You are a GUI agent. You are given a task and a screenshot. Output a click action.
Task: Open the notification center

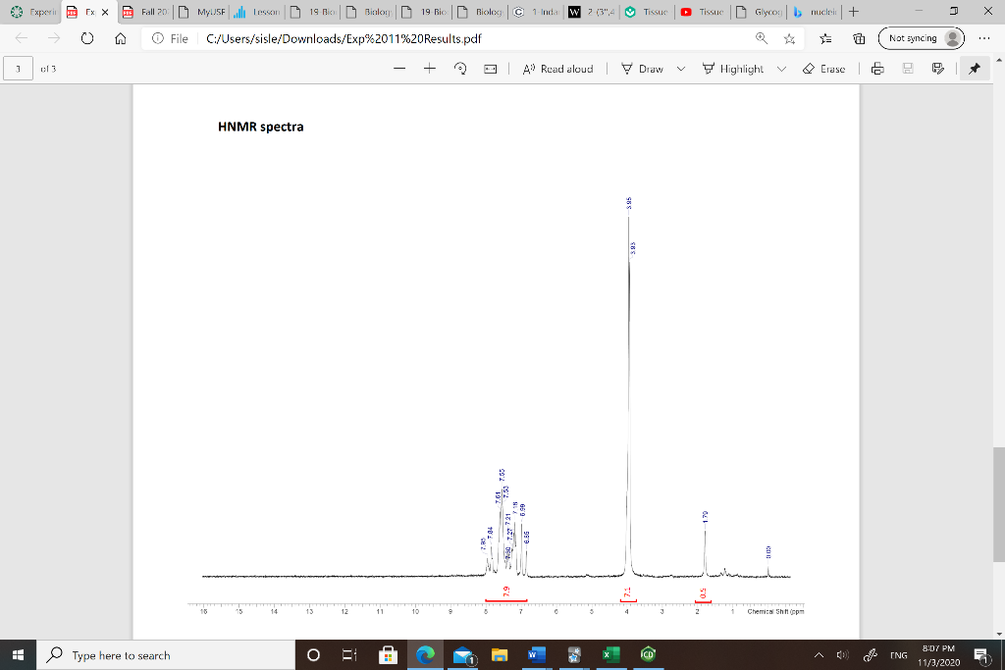click(981, 654)
